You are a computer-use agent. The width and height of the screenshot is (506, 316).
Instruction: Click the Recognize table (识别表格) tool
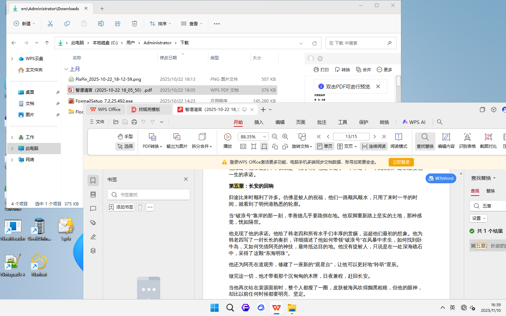(x=467, y=140)
